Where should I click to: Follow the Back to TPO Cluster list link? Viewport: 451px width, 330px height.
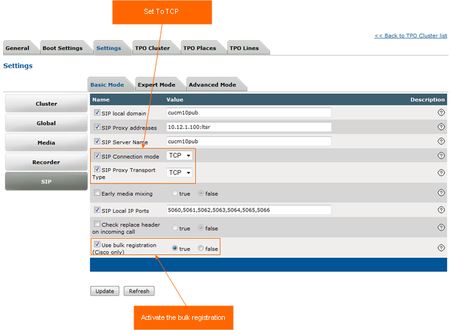tap(411, 36)
